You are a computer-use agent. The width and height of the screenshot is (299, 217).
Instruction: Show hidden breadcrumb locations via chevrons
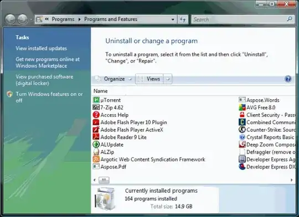(x=47, y=19)
